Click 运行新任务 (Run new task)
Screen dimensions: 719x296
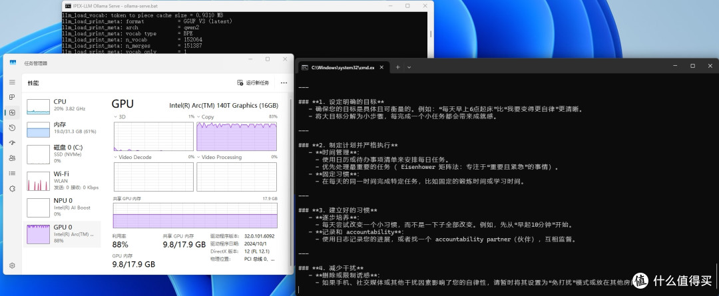tap(253, 82)
